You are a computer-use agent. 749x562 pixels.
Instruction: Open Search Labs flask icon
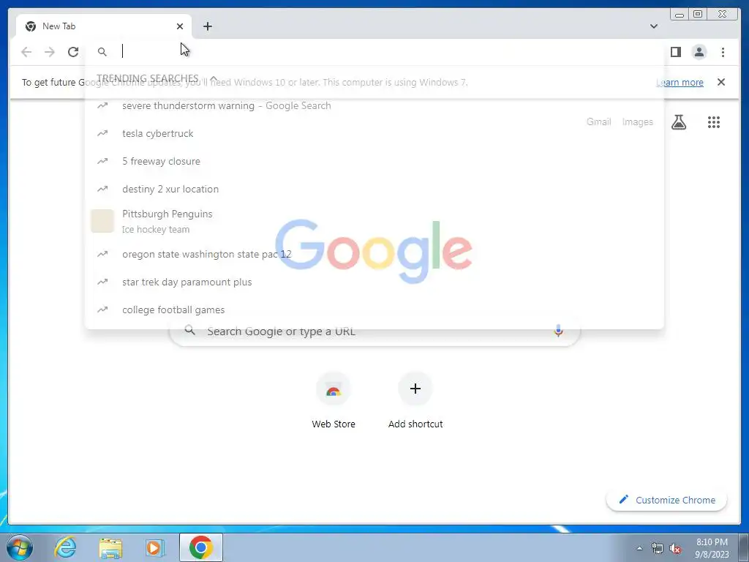pyautogui.click(x=679, y=122)
